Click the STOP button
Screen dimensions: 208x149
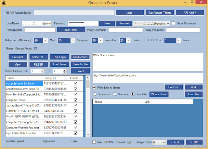click(194, 142)
